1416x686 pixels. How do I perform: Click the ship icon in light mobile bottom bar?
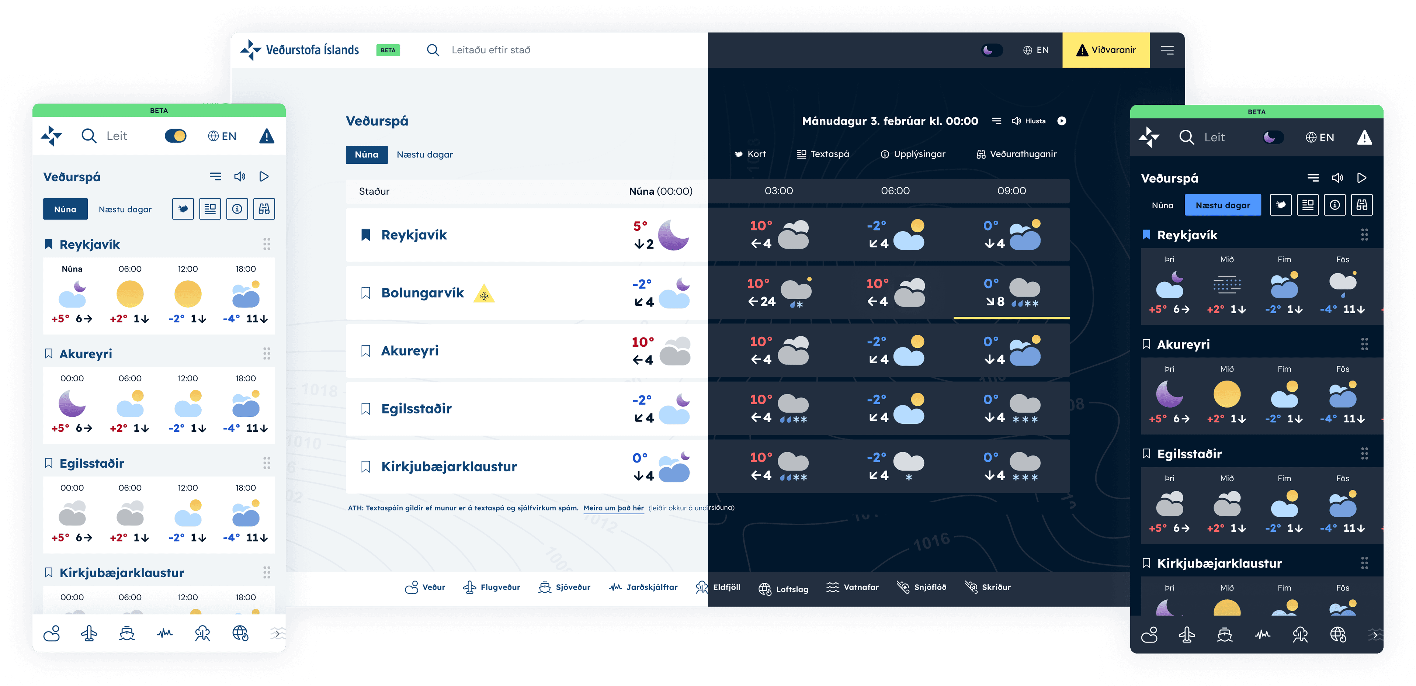coord(127,634)
